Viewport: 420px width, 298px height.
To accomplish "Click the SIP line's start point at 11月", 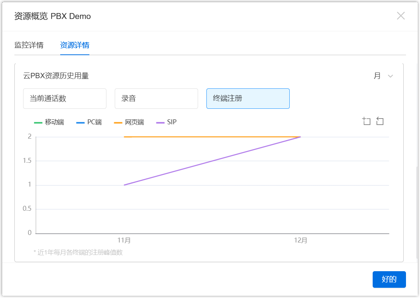I will [x=124, y=185].
